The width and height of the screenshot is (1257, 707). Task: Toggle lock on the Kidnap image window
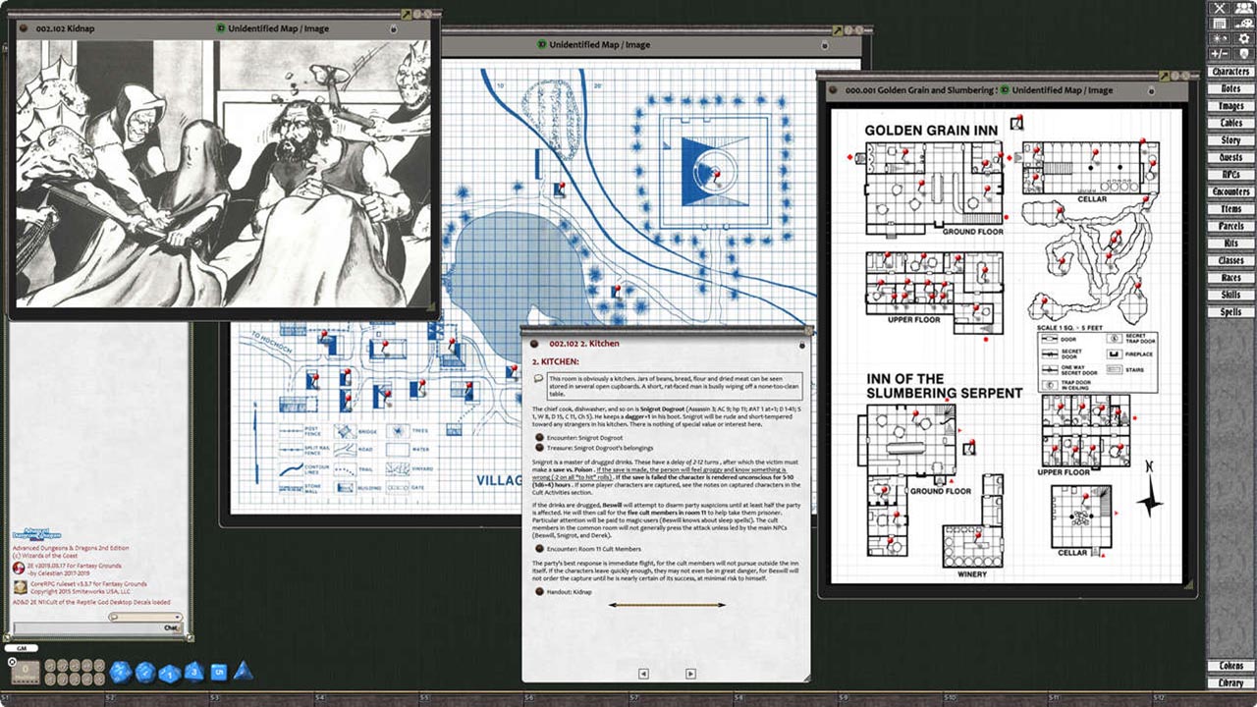pos(394,29)
